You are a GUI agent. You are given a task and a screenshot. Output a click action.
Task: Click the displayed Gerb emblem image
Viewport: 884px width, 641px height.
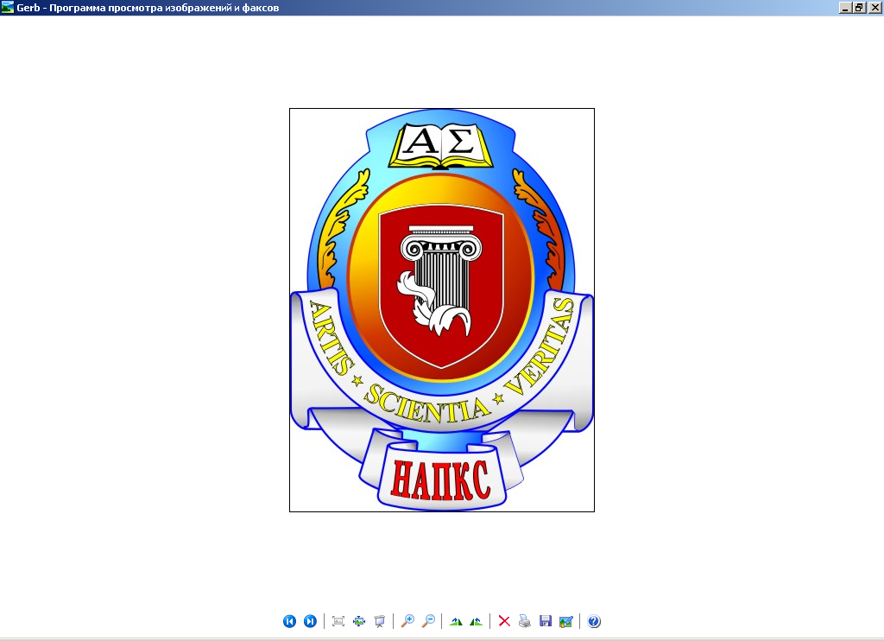pyautogui.click(x=442, y=310)
